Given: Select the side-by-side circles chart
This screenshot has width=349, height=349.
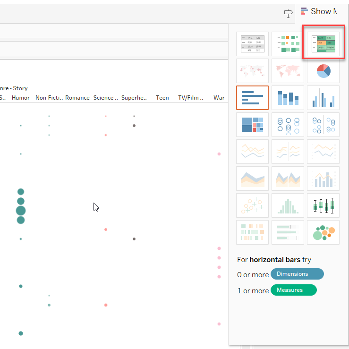Looking at the screenshot, I should (323, 125).
